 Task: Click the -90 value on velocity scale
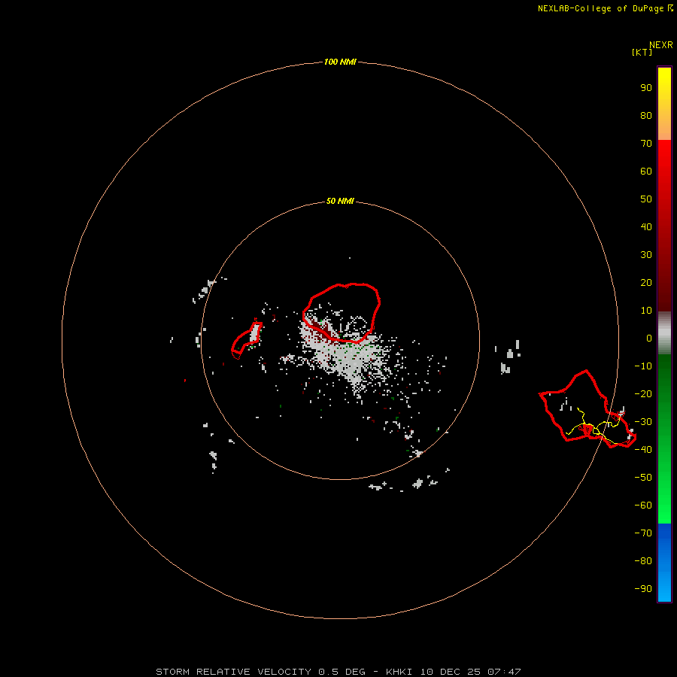click(x=643, y=588)
